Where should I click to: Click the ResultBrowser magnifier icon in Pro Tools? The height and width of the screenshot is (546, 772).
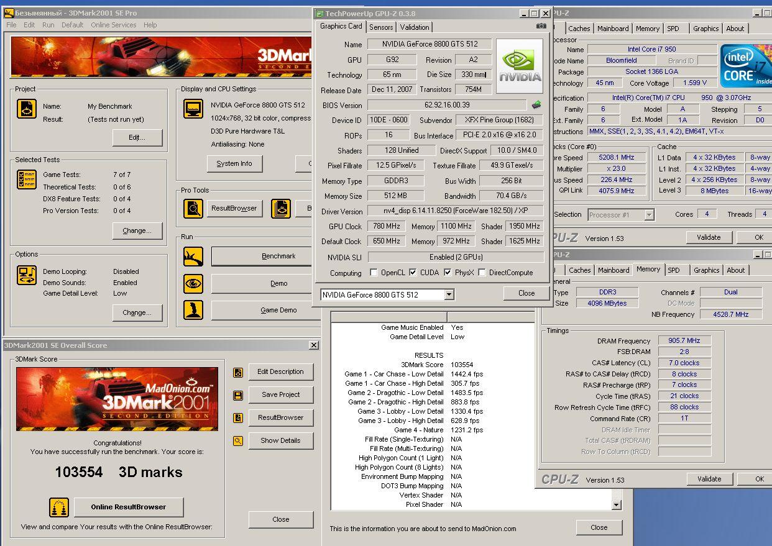193,209
